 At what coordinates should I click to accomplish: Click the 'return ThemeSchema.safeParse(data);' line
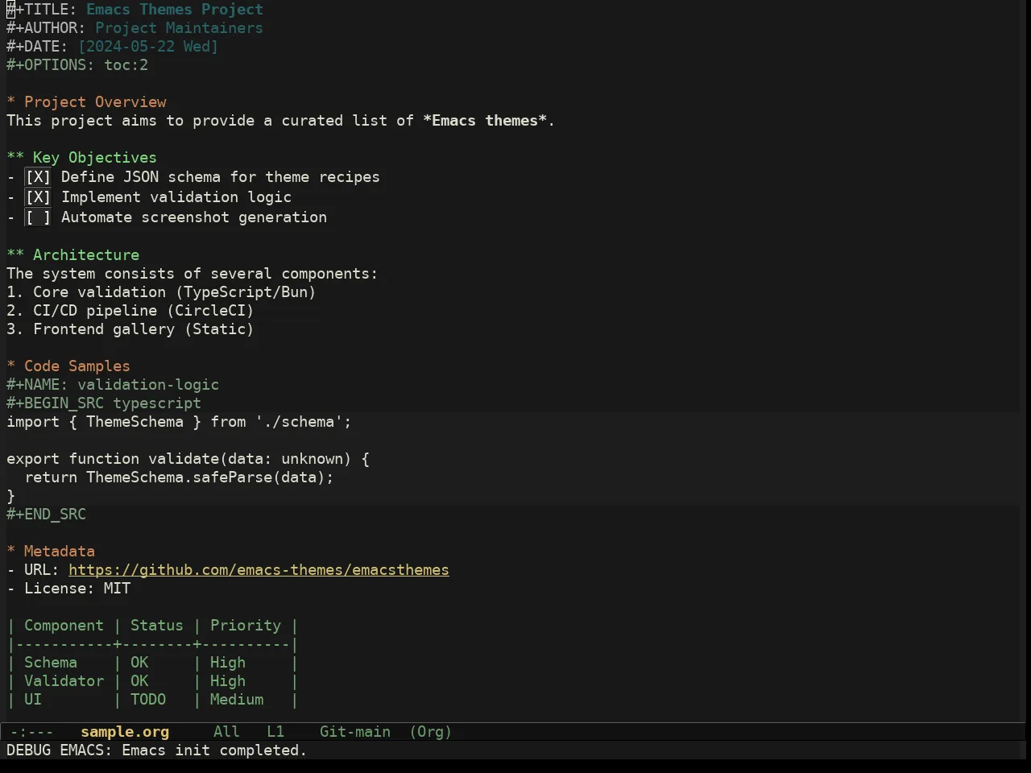179,477
